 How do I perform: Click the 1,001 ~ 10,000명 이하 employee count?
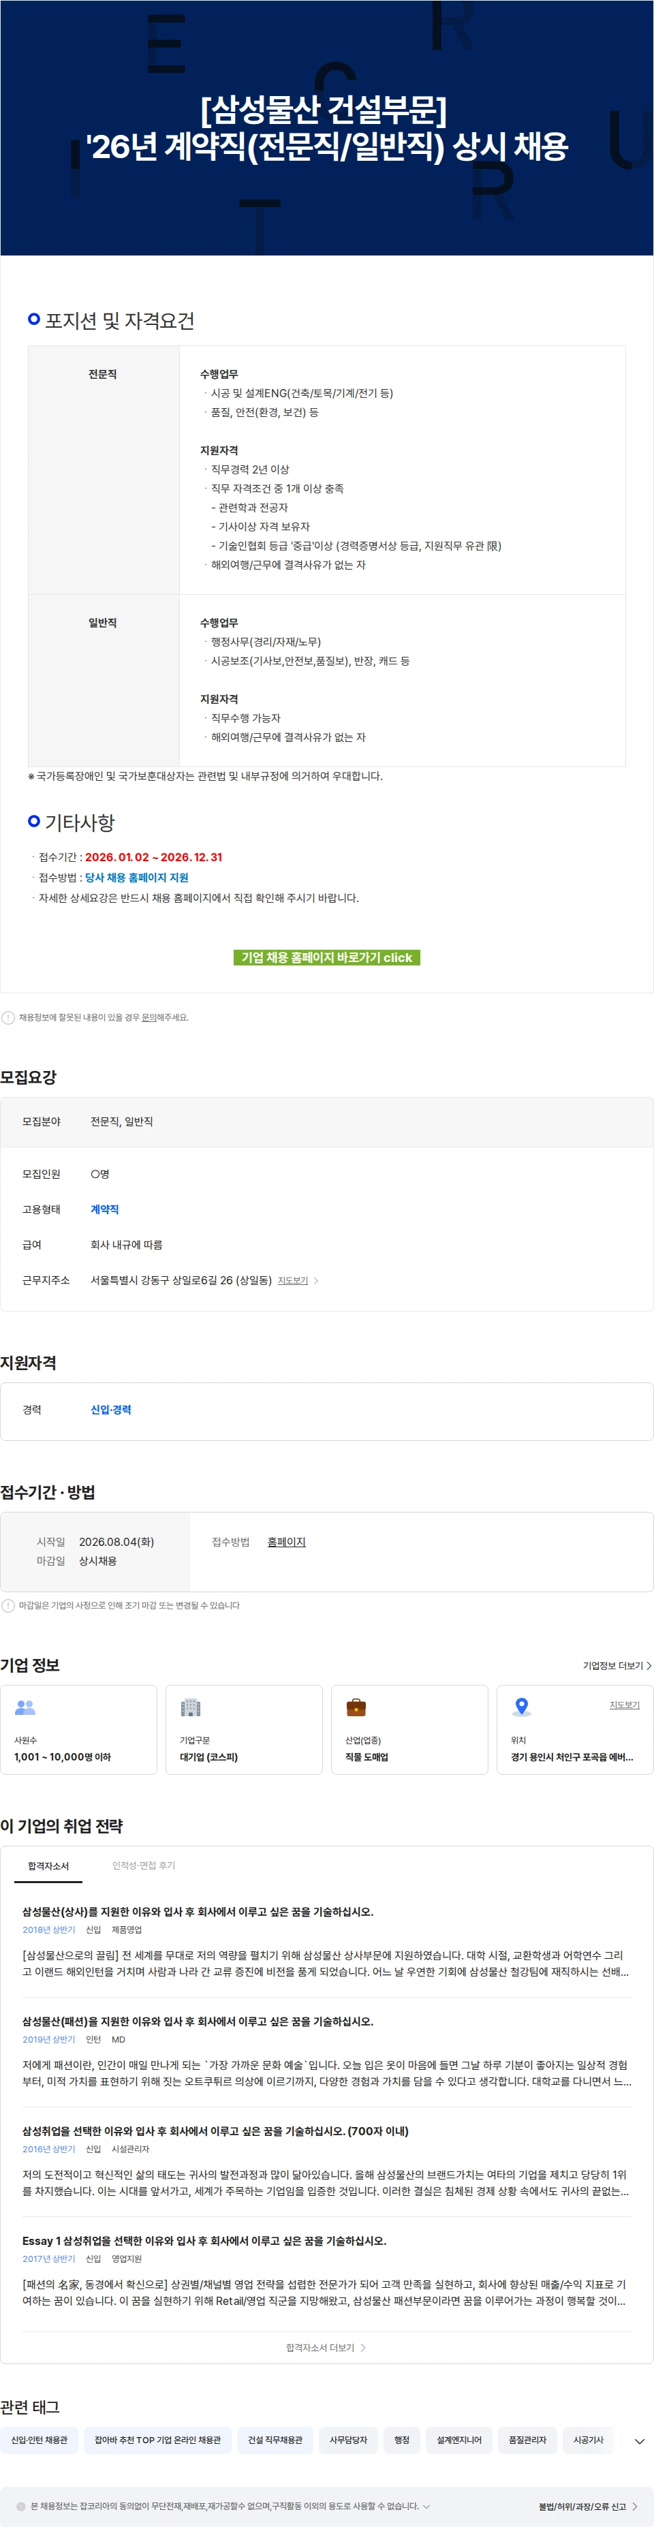63,1757
